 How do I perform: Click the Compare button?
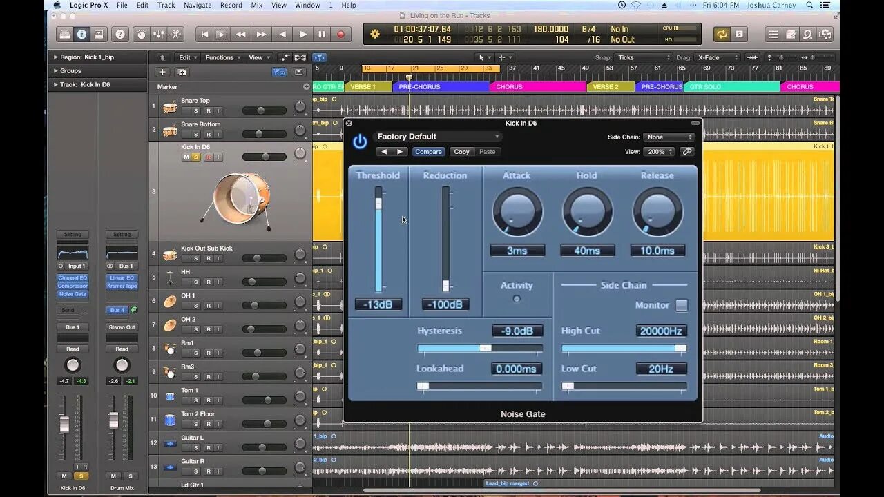click(x=428, y=152)
